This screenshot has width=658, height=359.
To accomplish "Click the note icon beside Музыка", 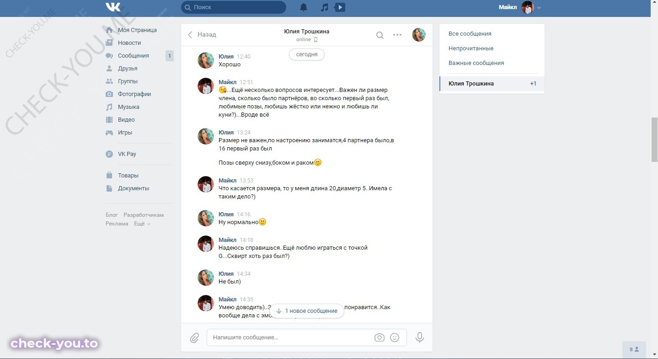I will [x=109, y=107].
